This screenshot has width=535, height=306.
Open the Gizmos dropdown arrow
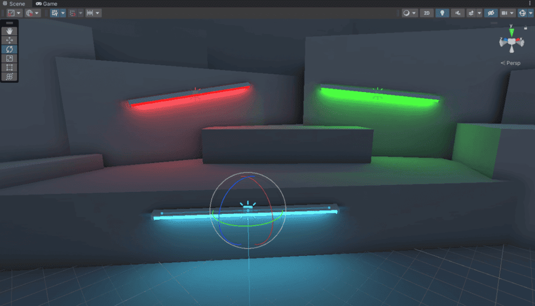click(530, 13)
